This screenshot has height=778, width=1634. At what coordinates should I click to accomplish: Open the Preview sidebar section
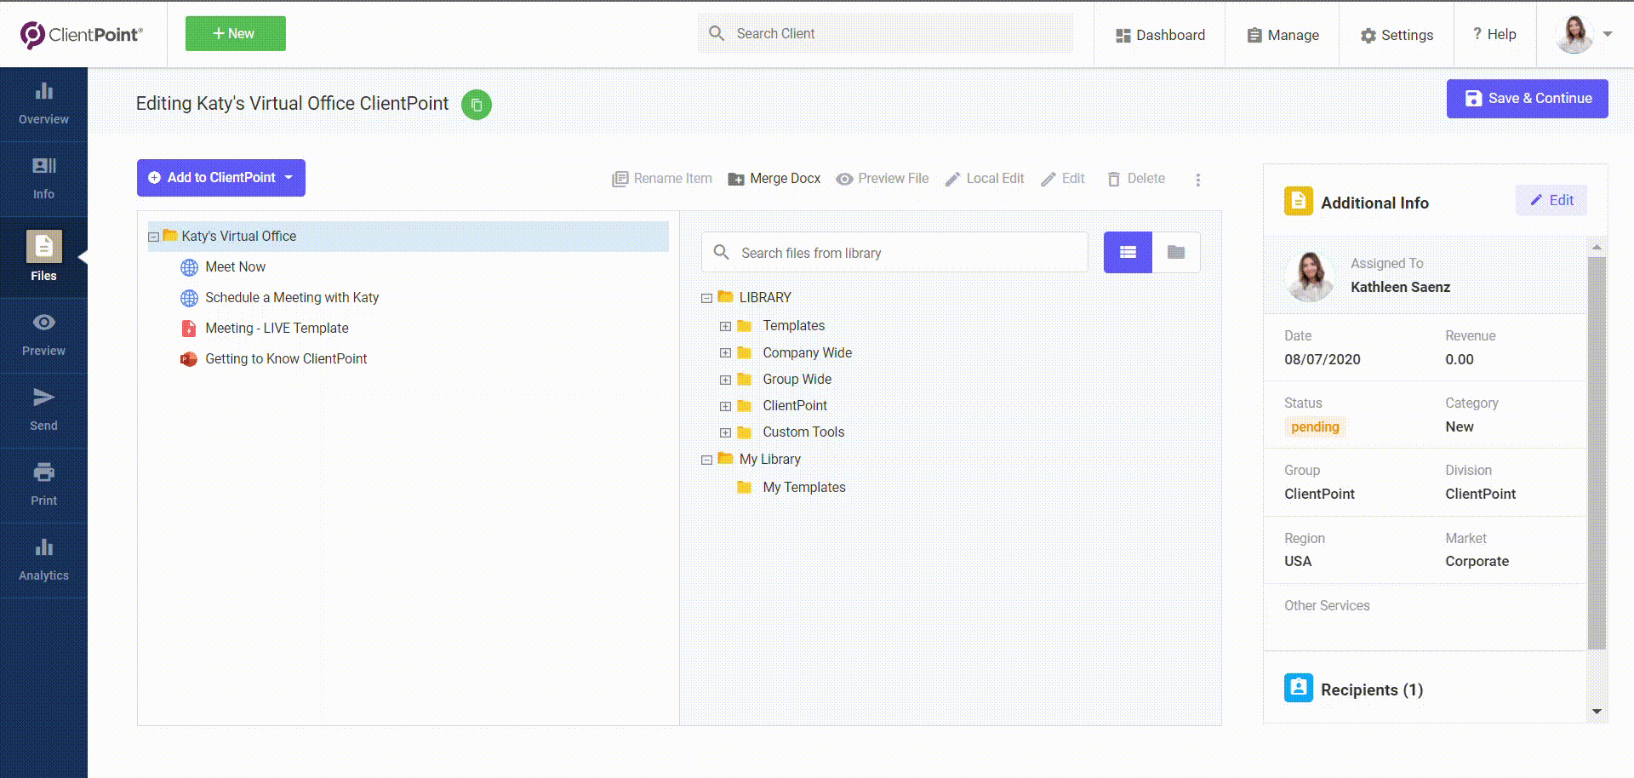click(43, 335)
